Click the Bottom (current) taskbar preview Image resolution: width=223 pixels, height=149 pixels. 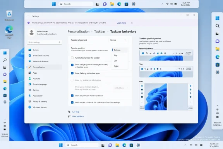pyautogui.click(x=166, y=55)
